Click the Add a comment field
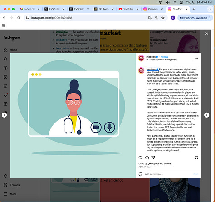Screen dimensions: 215x202 [x=168, y=174]
